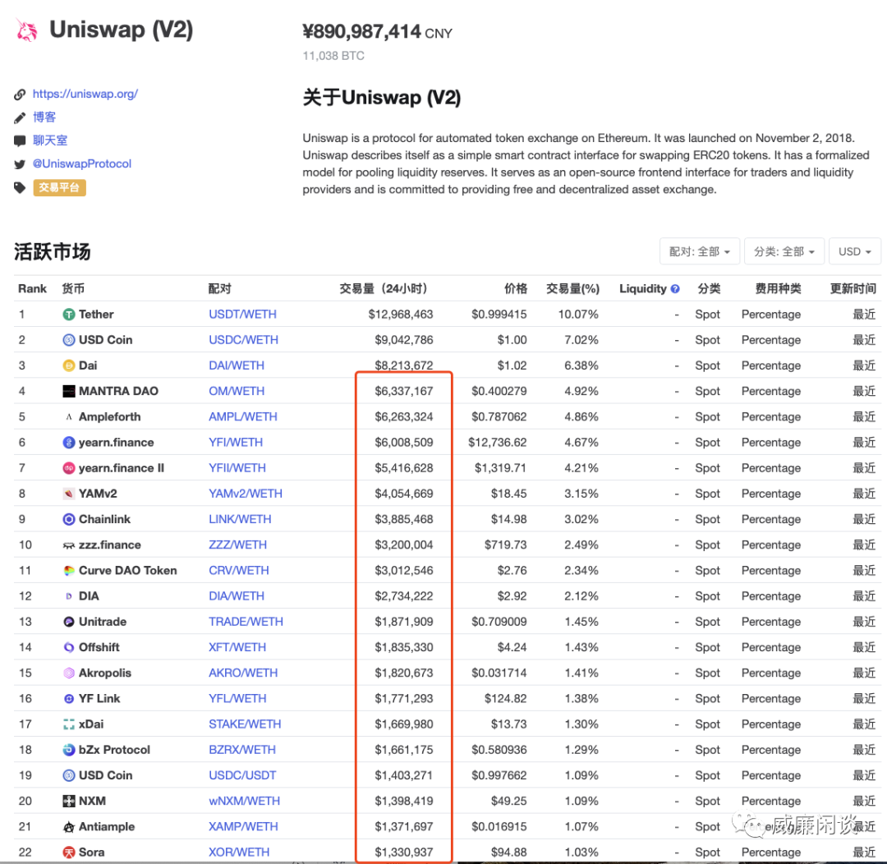Click the Dai coin icon
The width and height of the screenshot is (887, 864).
69,365
